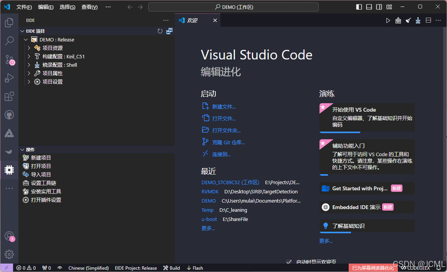Open EIDE view more actions ellipsis
Viewport: 447px width, 272px height.
tap(166, 20)
